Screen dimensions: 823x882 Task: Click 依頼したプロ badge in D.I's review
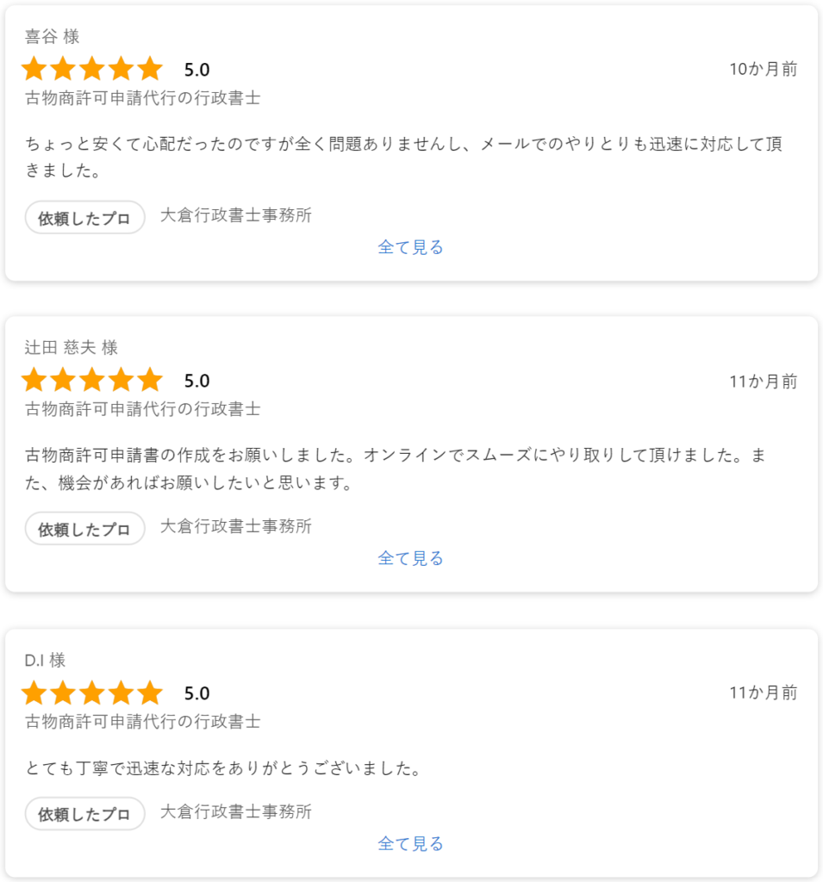[x=84, y=814]
